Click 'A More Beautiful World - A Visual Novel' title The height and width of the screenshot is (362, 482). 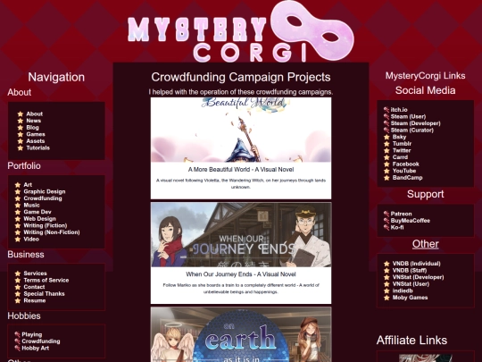[x=241, y=170]
